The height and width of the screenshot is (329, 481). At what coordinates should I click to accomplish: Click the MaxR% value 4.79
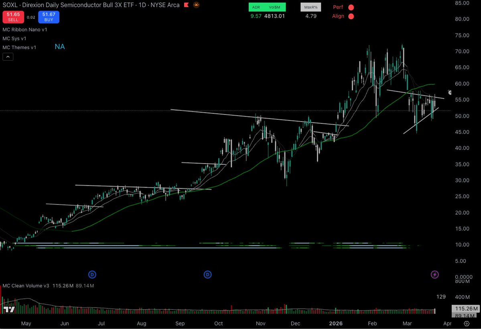click(x=311, y=16)
